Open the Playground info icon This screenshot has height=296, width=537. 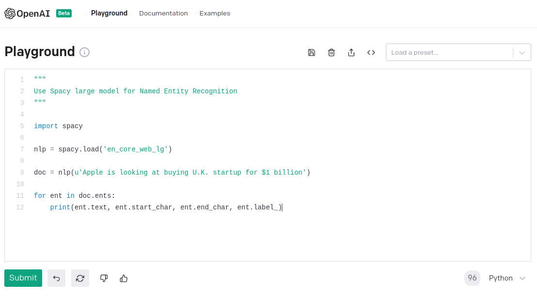click(84, 52)
